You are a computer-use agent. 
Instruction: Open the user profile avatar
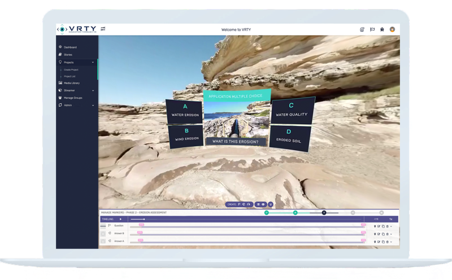[x=392, y=29]
